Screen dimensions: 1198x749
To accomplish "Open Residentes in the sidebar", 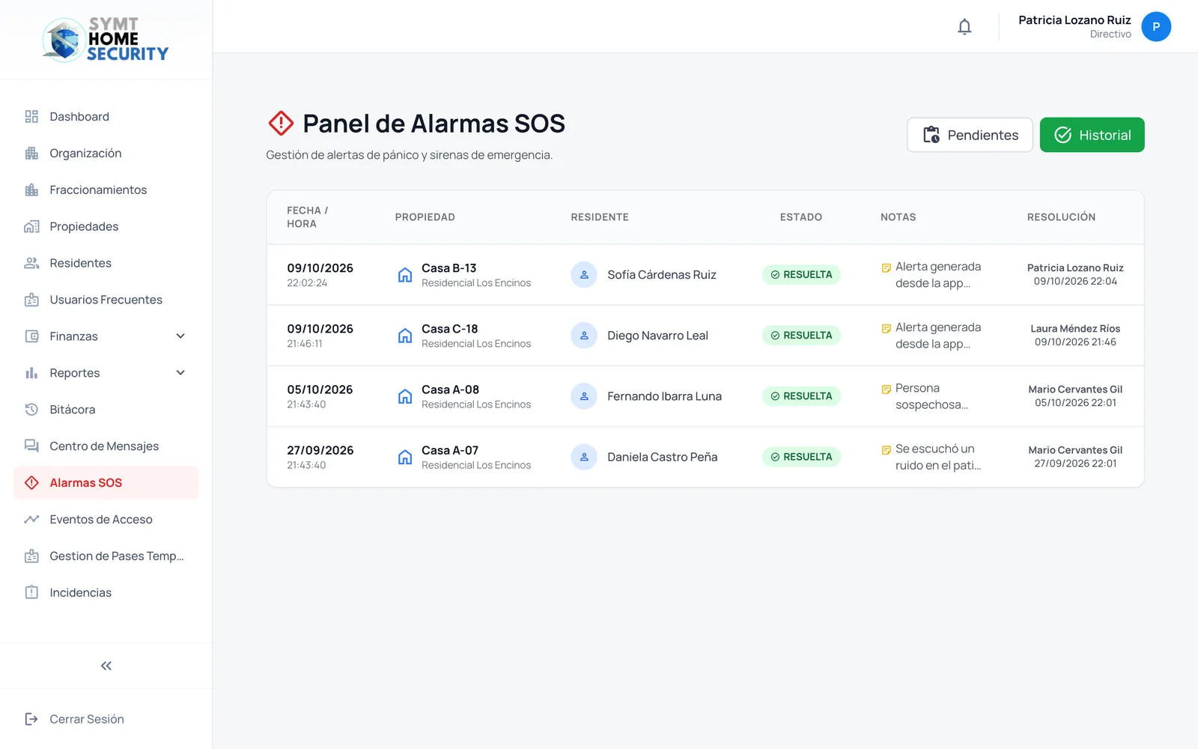I will click(x=106, y=264).
